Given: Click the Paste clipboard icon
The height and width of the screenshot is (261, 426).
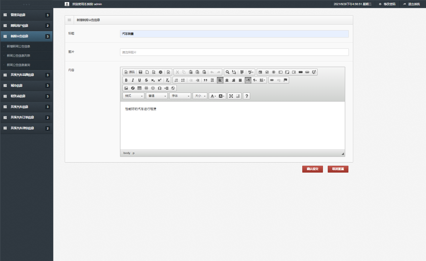Looking at the screenshot, I should pos(191,72).
